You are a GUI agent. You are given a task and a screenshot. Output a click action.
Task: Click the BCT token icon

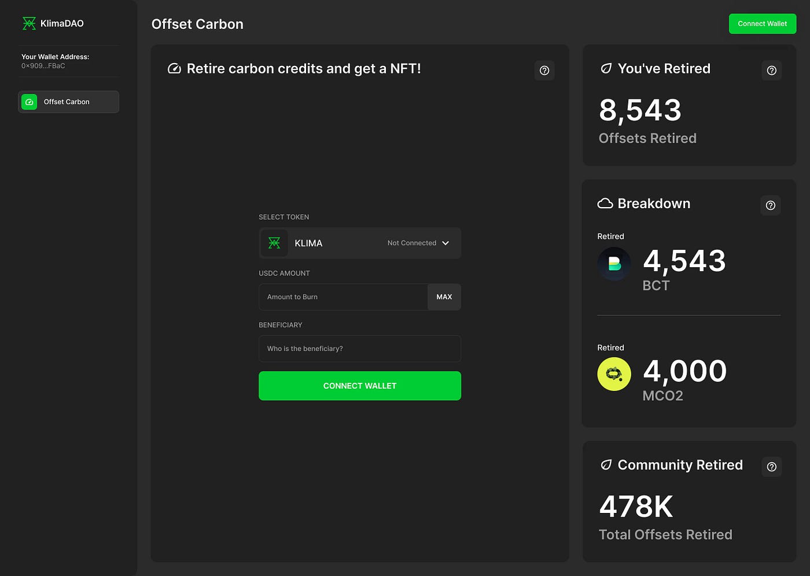[x=614, y=264]
